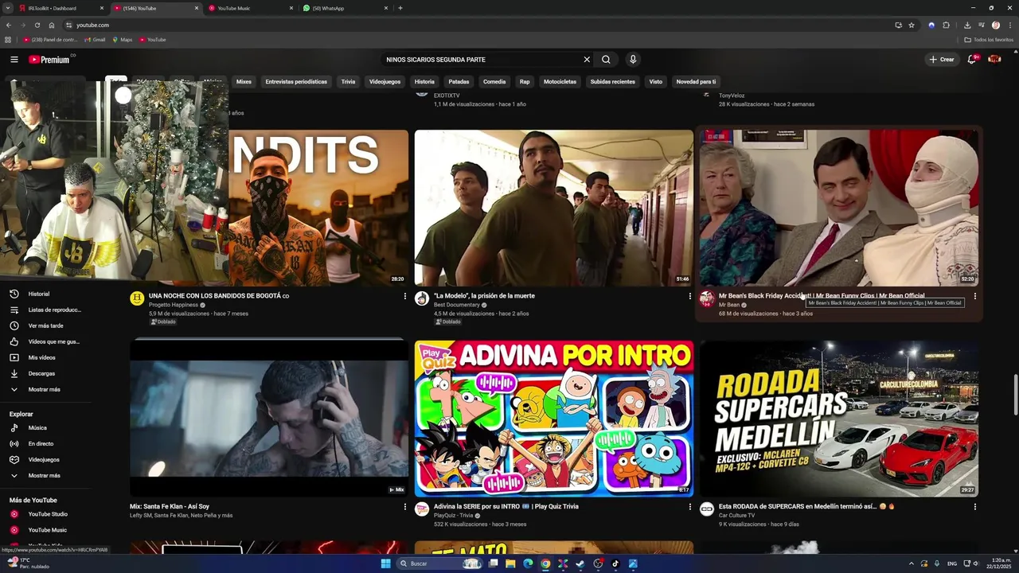Open the Windows Start menu

coord(386,563)
